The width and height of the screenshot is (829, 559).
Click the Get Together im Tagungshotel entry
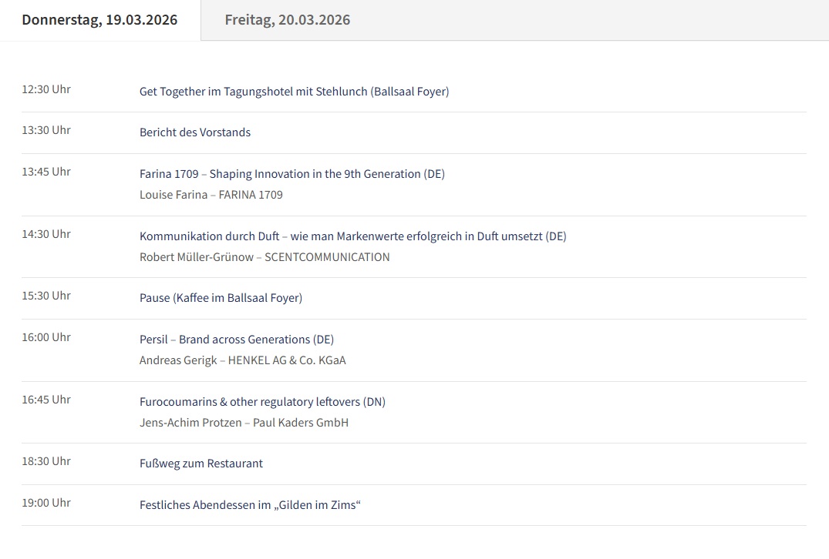tap(294, 92)
